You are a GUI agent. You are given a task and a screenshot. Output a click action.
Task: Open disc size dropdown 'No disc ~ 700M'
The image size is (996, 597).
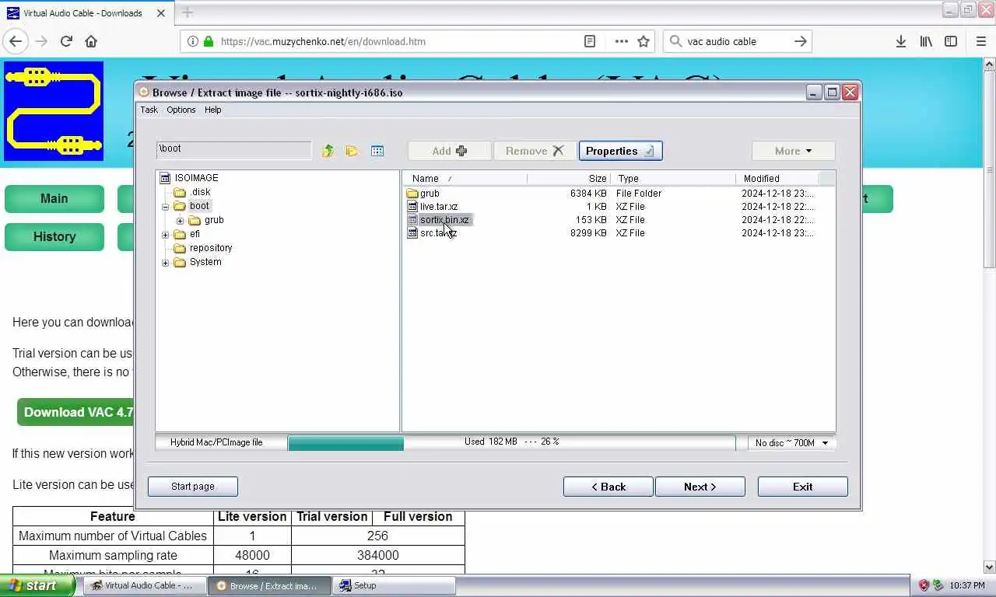[791, 442]
